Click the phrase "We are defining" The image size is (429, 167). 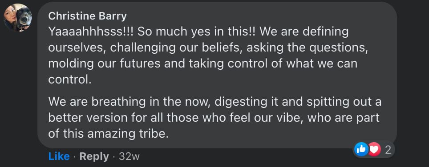[x=304, y=32]
